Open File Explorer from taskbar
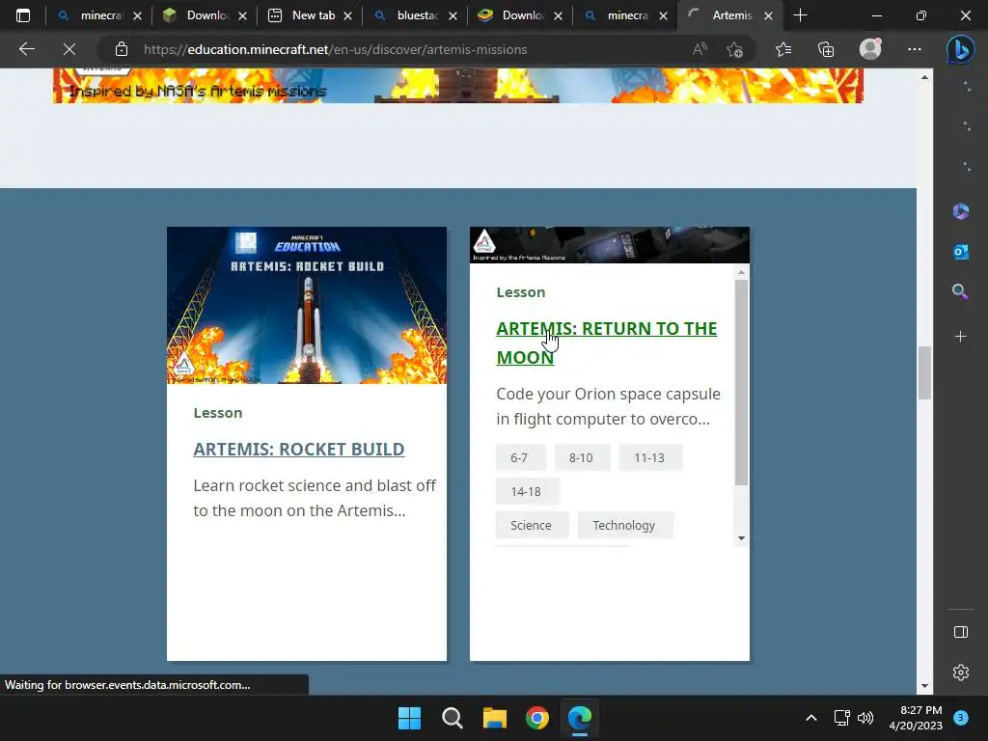 point(495,718)
